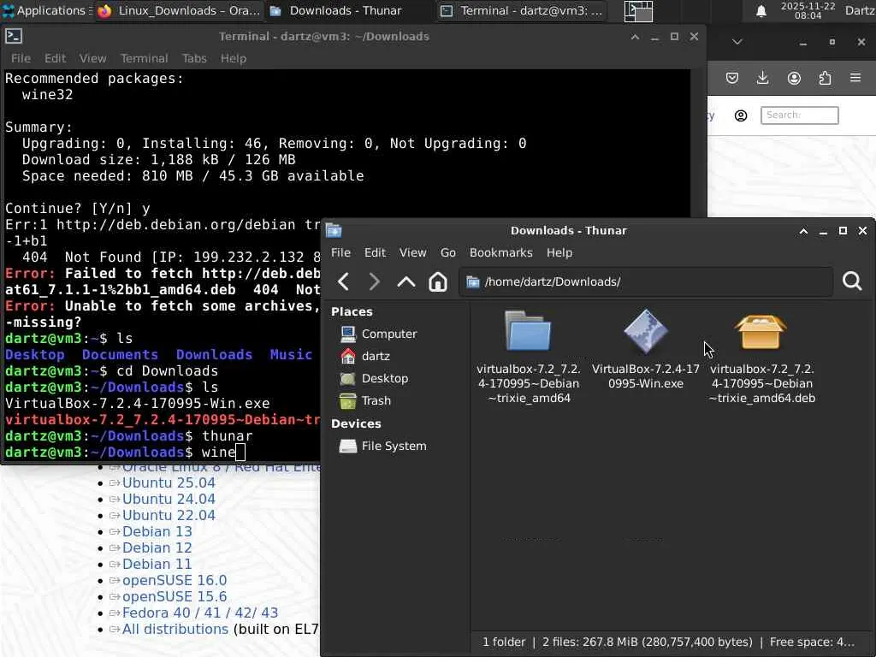Select the virtualbox-7.2 trixie_amd64 folder icon
The image size is (876, 657).
point(528,331)
